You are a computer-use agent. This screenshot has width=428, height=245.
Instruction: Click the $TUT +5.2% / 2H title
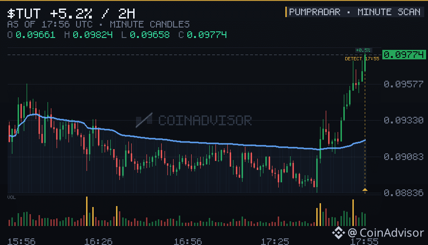pos(71,13)
